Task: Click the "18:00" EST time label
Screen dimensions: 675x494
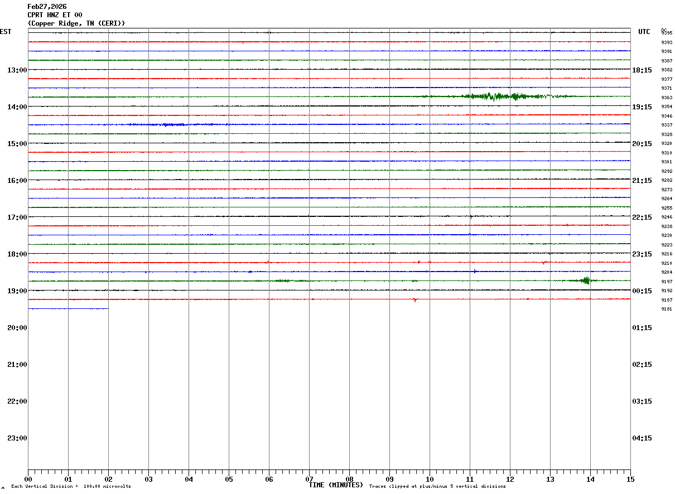Action: click(x=17, y=254)
